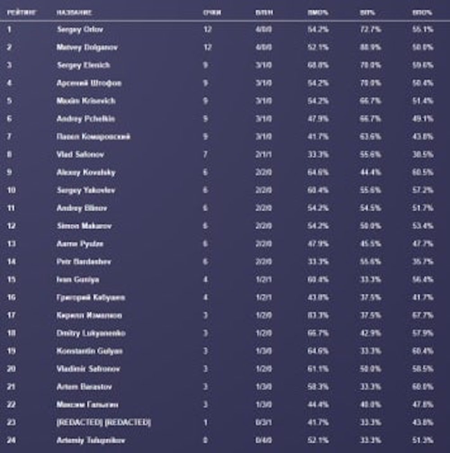This screenshot has height=453, width=450.
Task: Select Vladimir Safronov's name
Action: pos(88,368)
